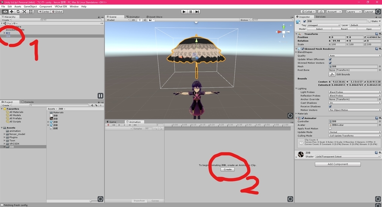Click the model Open button
Image resolution: width=382 pixels, height=207 pixels.
point(369,29)
